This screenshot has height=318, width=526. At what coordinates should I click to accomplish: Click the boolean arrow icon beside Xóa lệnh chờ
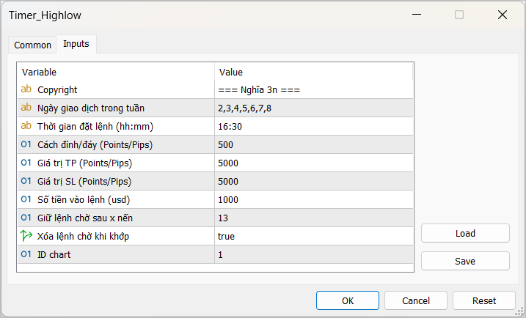point(26,236)
